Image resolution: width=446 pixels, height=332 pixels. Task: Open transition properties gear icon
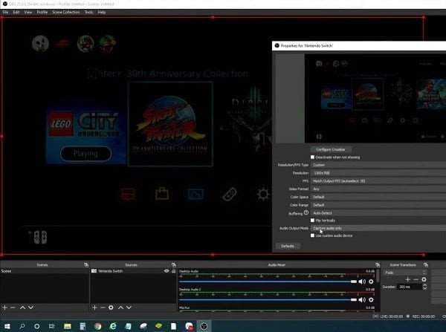424,279
